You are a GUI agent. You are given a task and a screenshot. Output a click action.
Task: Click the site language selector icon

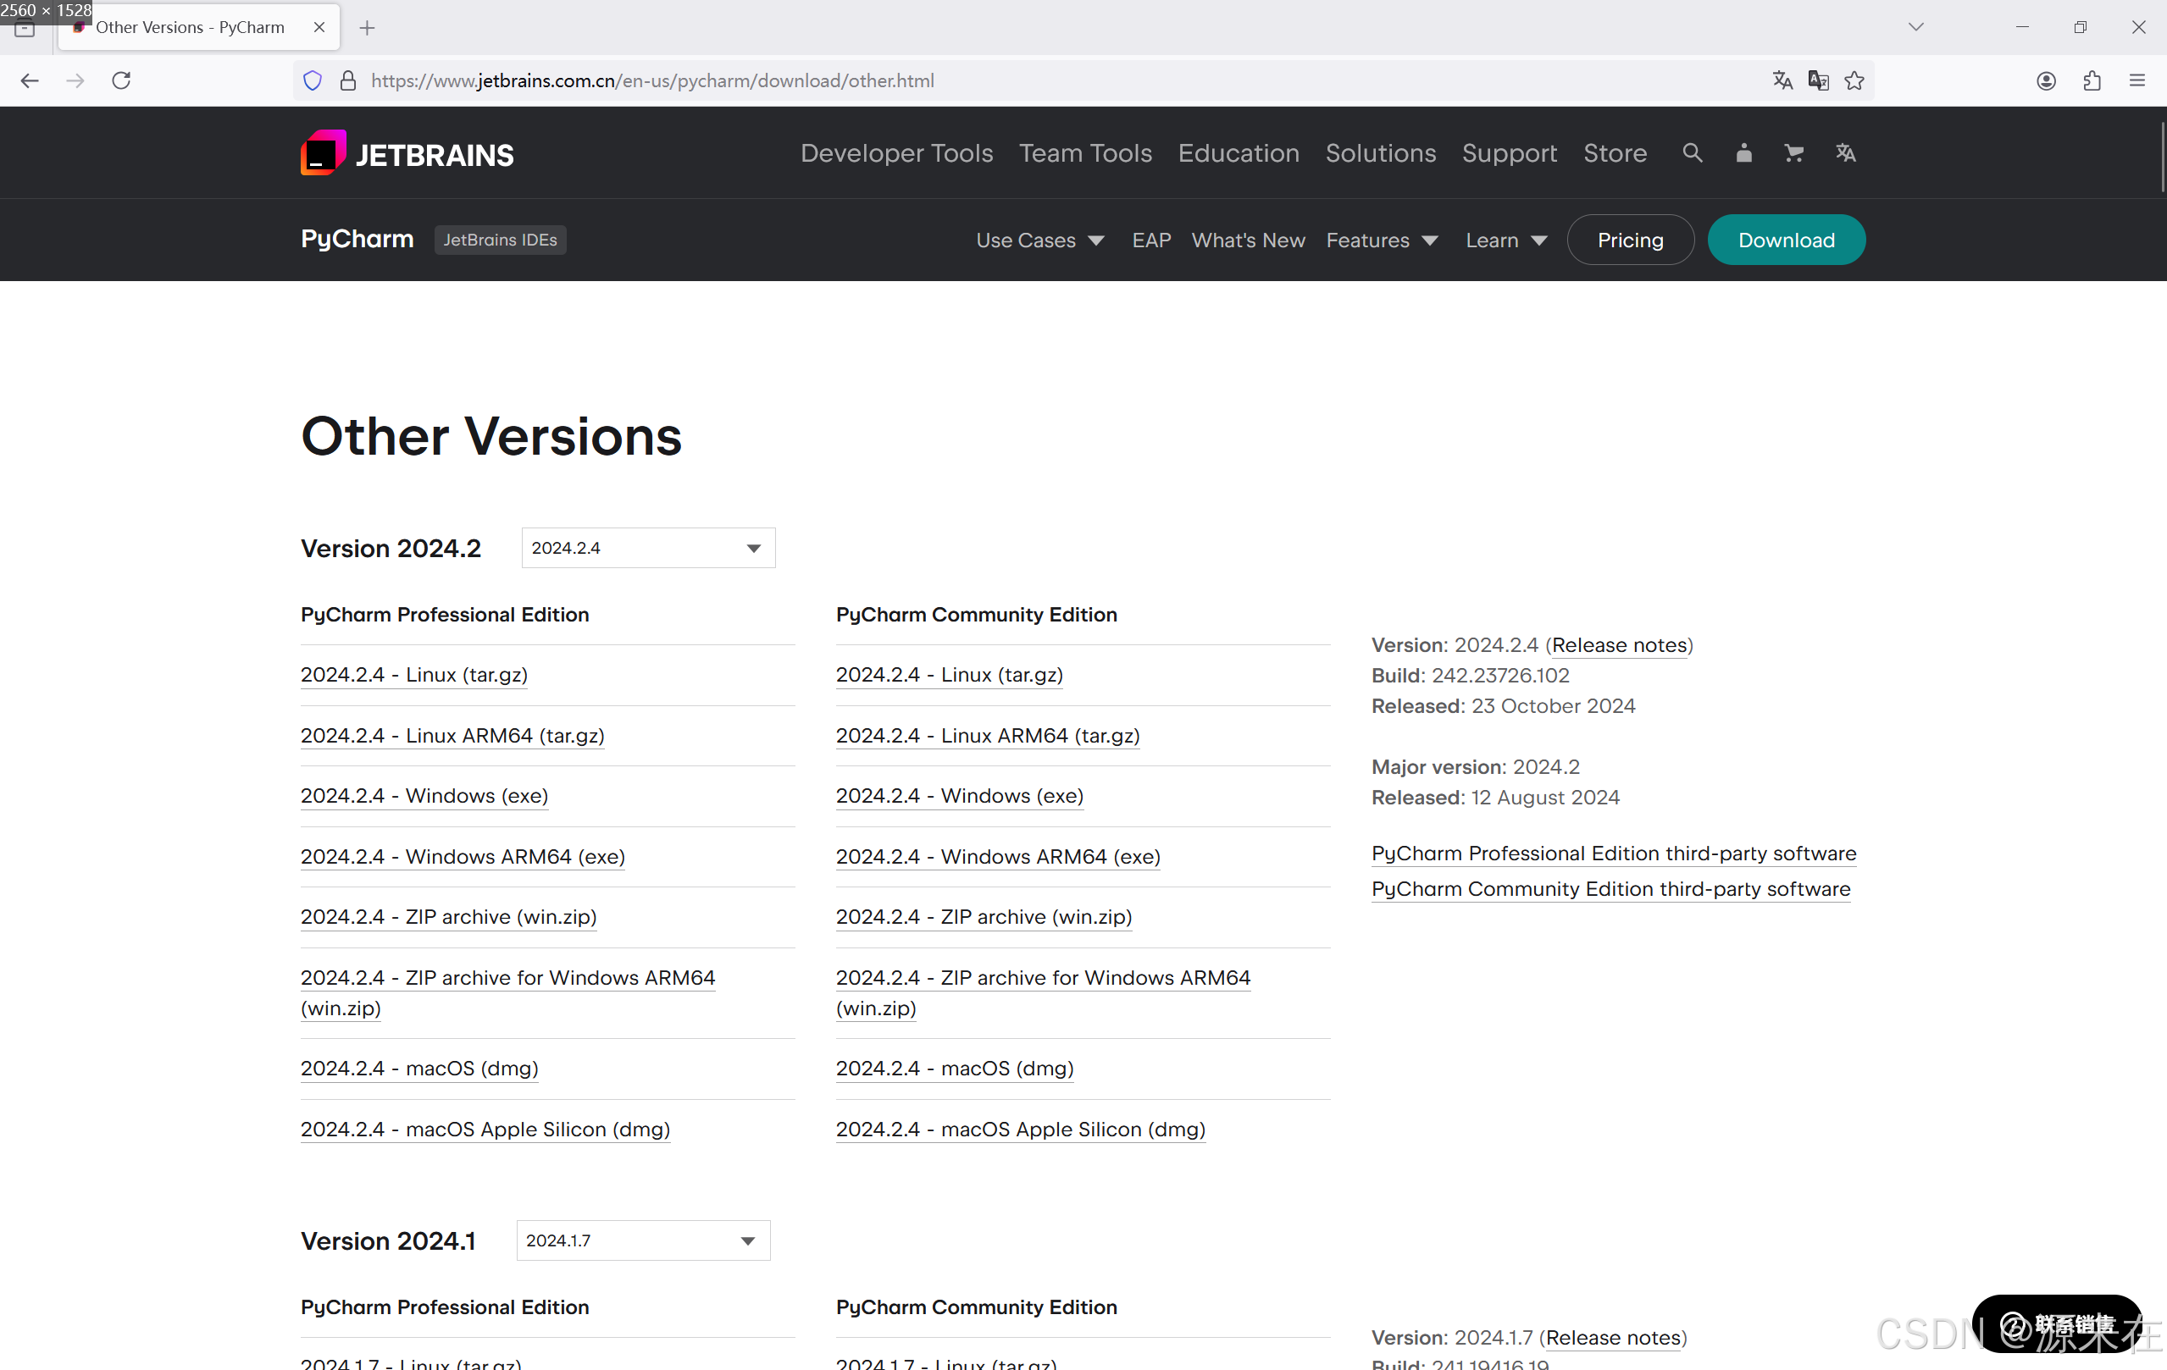tap(1845, 153)
